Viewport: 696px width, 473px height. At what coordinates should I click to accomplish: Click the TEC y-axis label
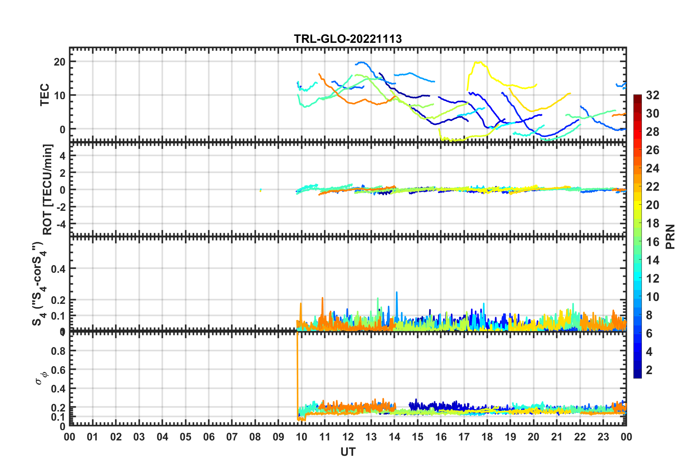click(45, 95)
